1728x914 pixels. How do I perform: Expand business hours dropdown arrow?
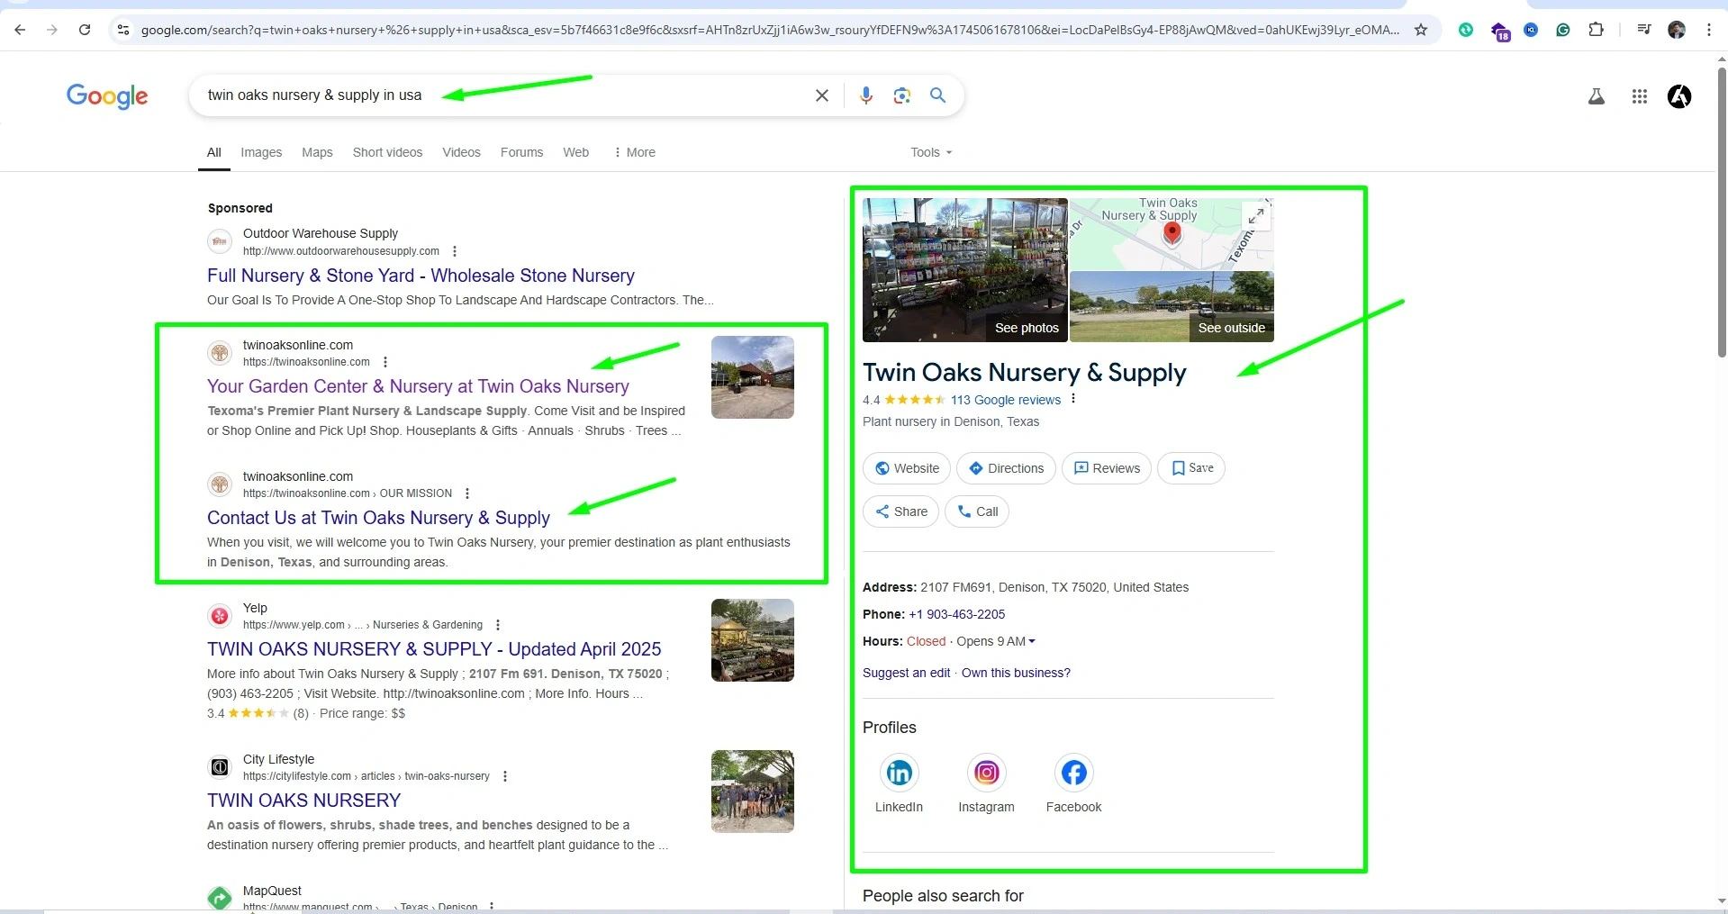point(1032,641)
